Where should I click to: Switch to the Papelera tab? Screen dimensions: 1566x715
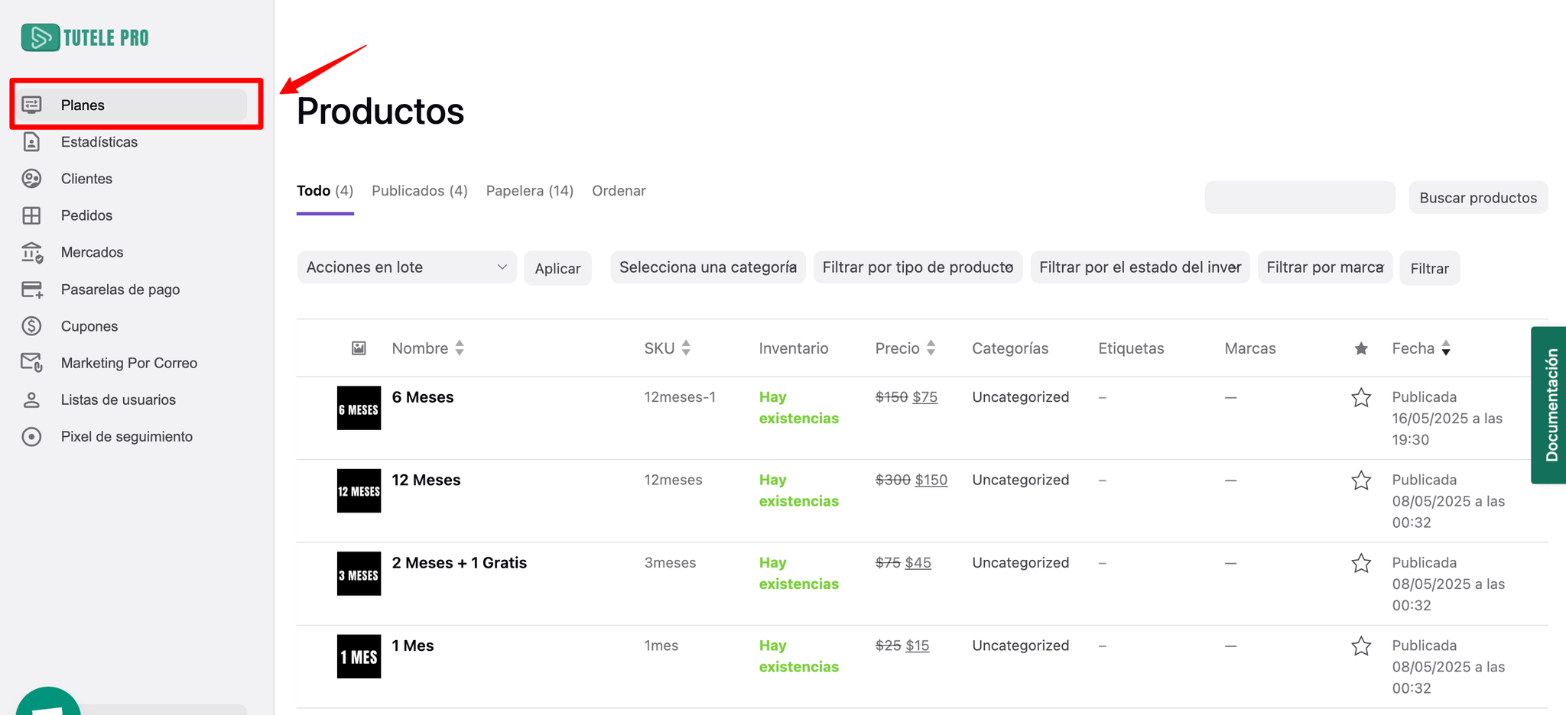click(x=529, y=191)
